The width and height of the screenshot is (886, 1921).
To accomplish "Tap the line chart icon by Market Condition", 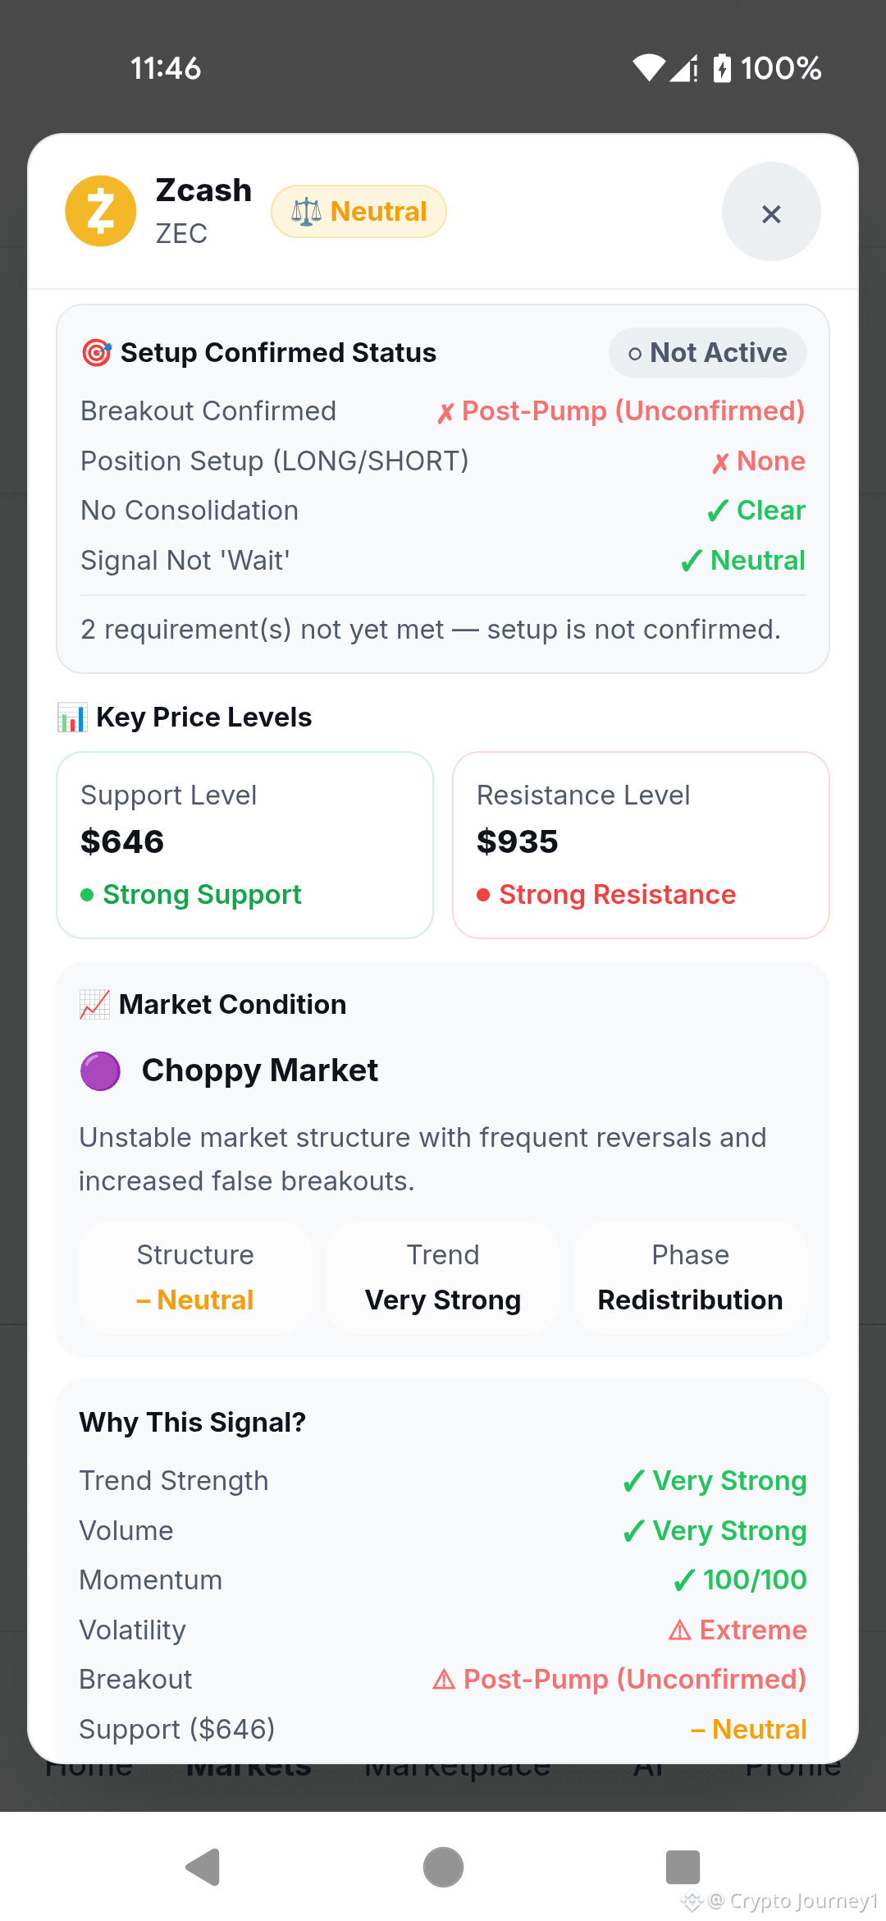I will [94, 1004].
